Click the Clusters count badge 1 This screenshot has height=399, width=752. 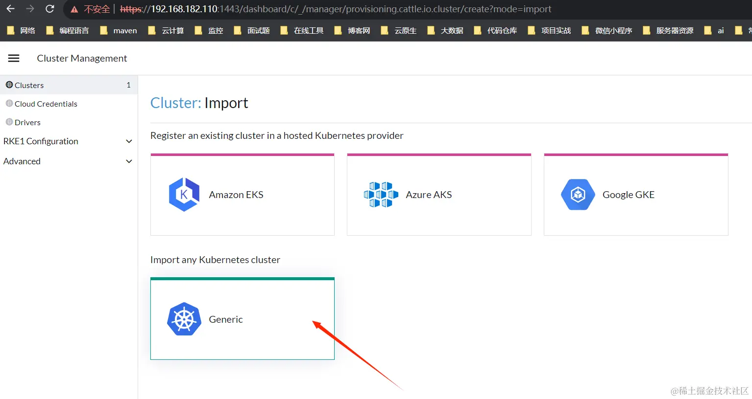pyautogui.click(x=128, y=85)
